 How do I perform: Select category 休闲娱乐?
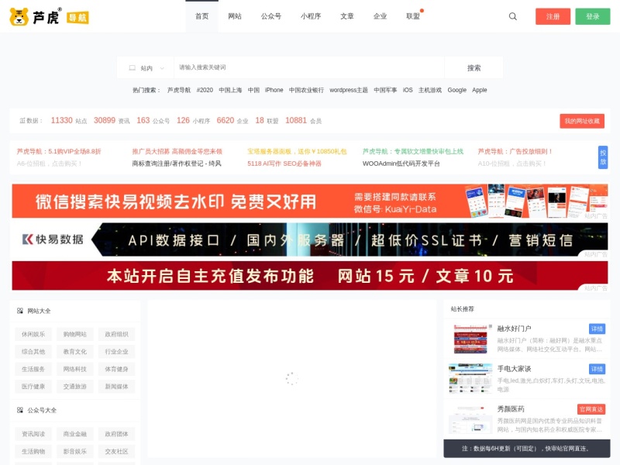pyautogui.click(x=33, y=334)
